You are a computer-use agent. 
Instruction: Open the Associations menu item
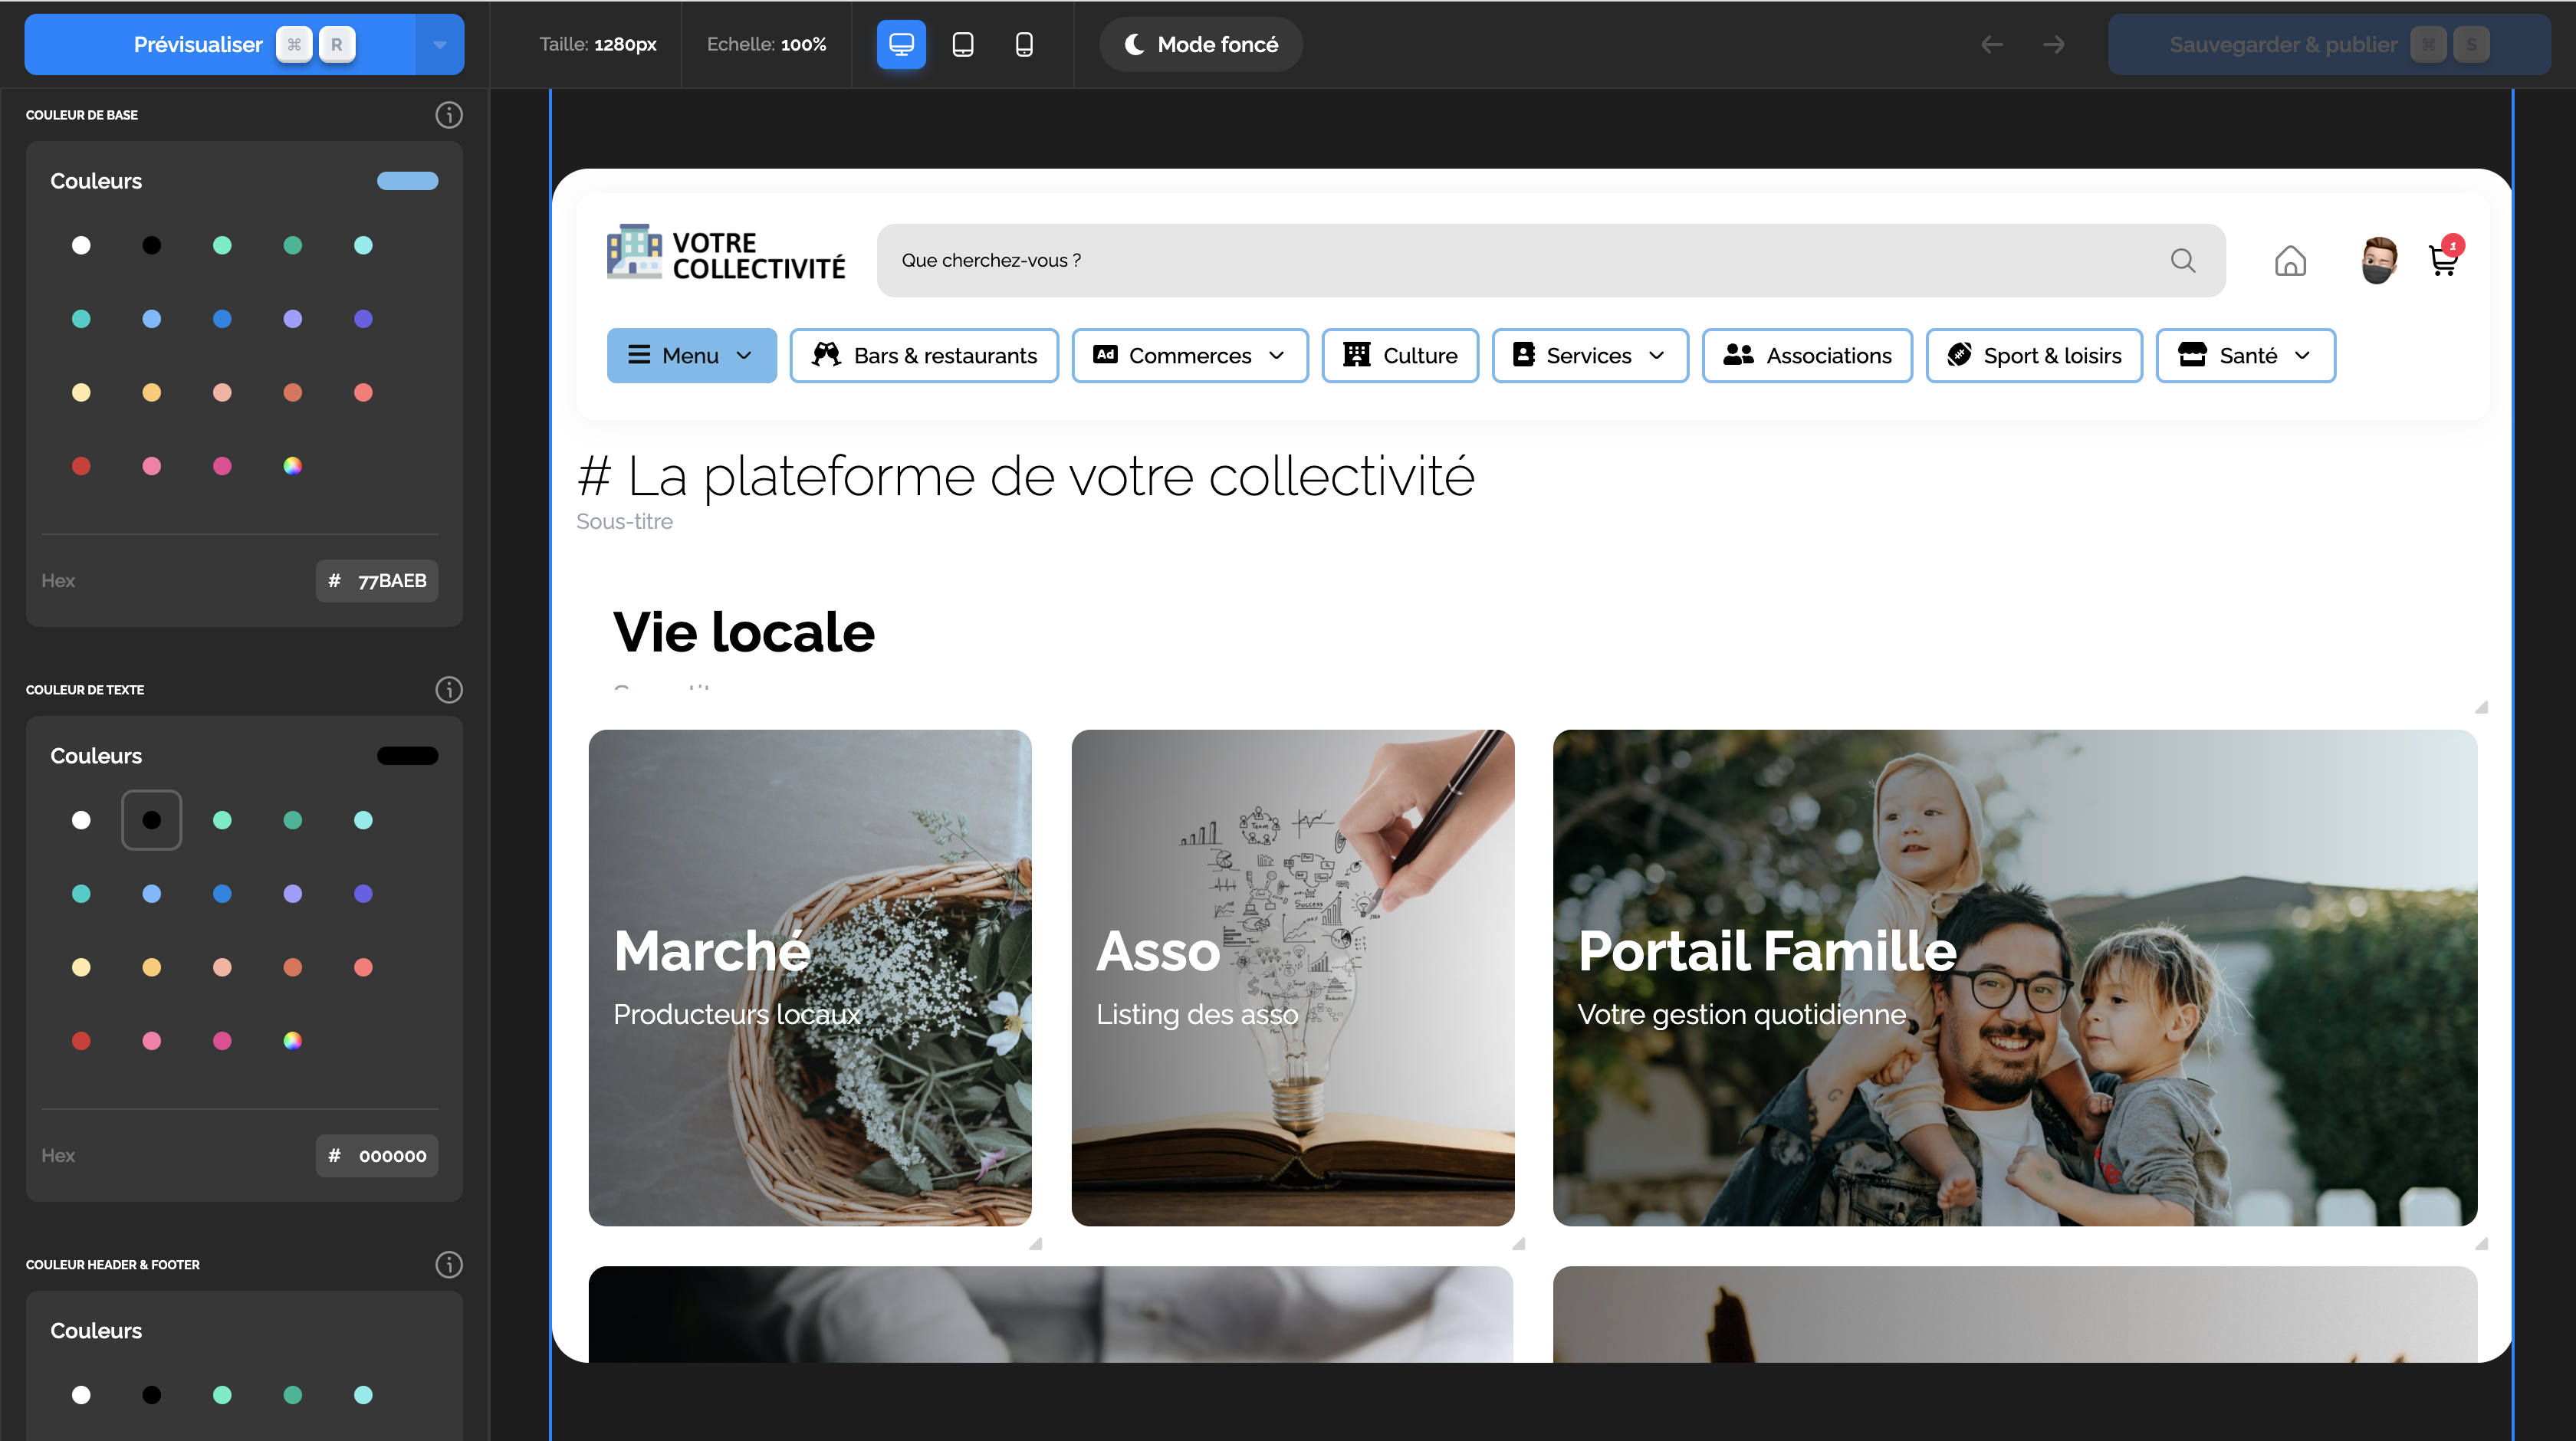pyautogui.click(x=1807, y=355)
